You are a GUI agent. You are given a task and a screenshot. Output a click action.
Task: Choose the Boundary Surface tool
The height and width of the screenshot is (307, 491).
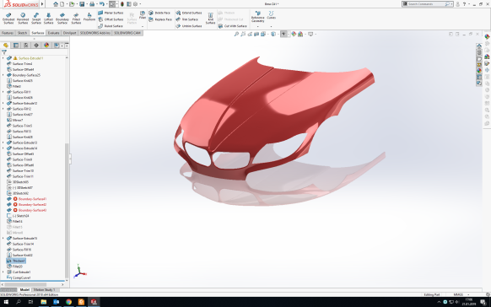[62, 19]
